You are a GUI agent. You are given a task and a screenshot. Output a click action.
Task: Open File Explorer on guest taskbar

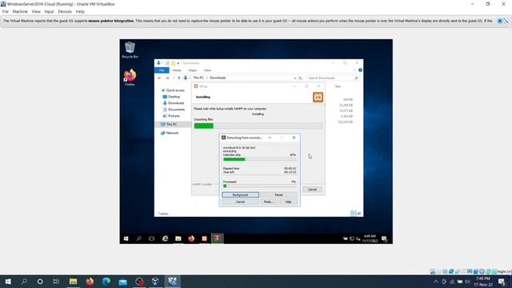[178, 238]
